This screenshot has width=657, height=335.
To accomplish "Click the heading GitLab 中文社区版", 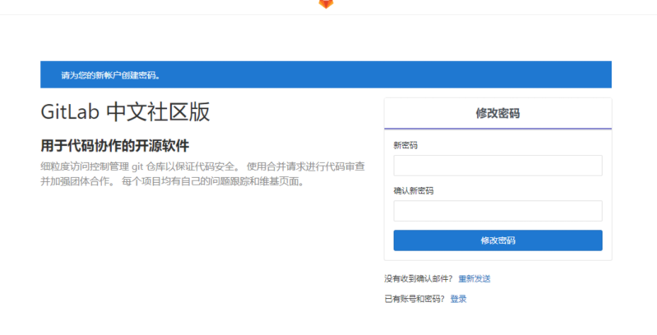I will 125,112.
